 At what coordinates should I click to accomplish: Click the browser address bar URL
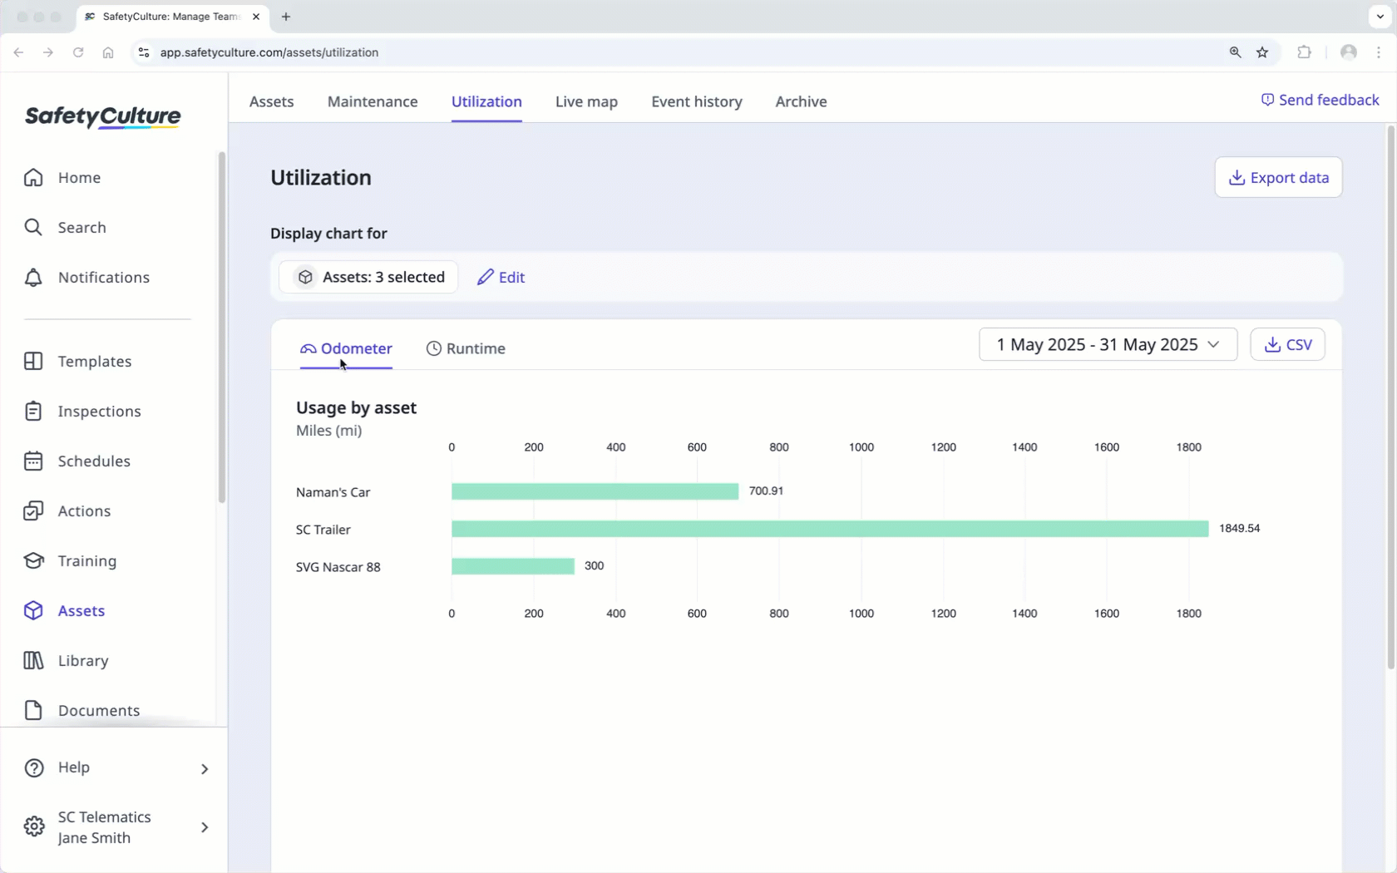pos(269,52)
